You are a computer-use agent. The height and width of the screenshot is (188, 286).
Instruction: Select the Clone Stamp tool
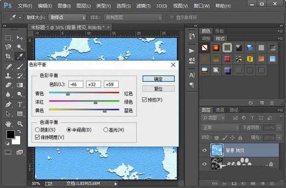[8, 76]
